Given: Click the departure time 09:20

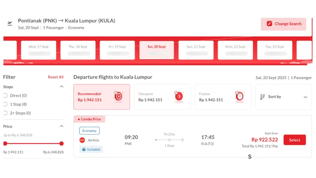Looking at the screenshot, I should (x=131, y=137).
